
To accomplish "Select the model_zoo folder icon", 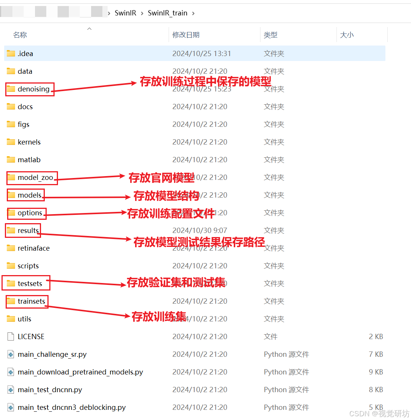I will point(11,177).
